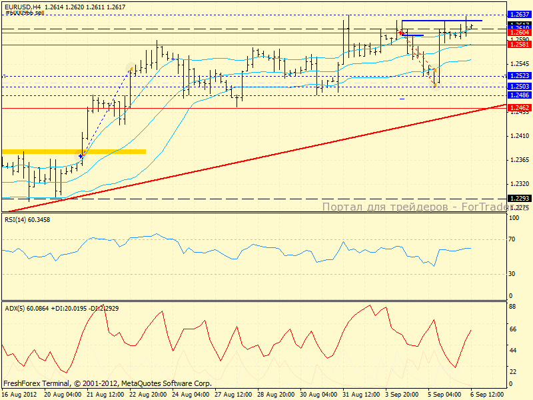
Task: Click the 1.2293 black price label
Action: coord(519,199)
